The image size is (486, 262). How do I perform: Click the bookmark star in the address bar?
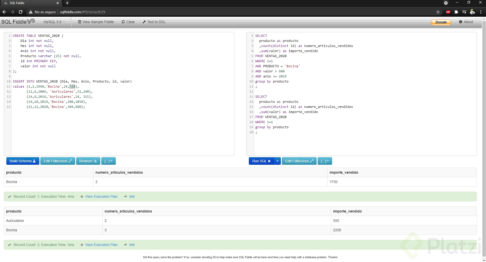[x=438, y=12]
